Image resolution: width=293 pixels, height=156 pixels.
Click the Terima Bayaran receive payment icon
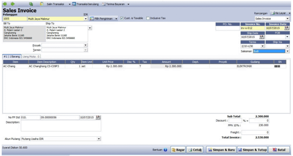pos(104,4)
